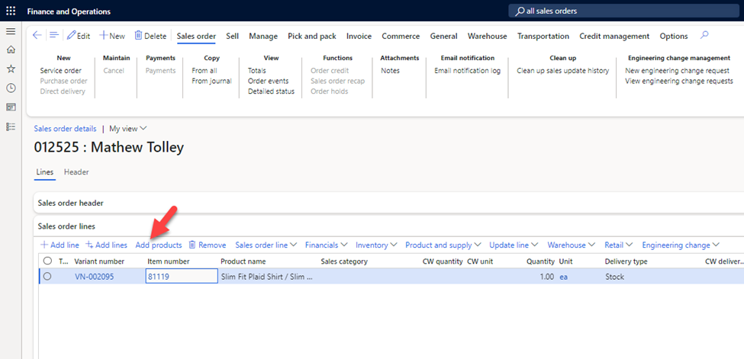The image size is (744, 359).
Task: Open the Manage ribbon tab
Action: coord(263,36)
